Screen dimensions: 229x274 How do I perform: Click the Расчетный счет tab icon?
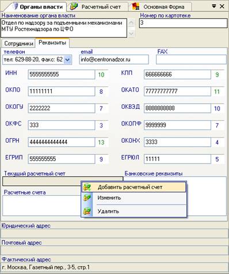(x=74, y=6)
